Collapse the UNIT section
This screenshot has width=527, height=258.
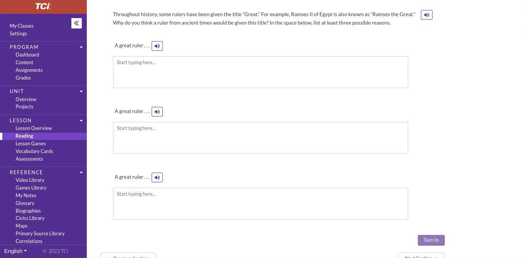[x=81, y=92]
